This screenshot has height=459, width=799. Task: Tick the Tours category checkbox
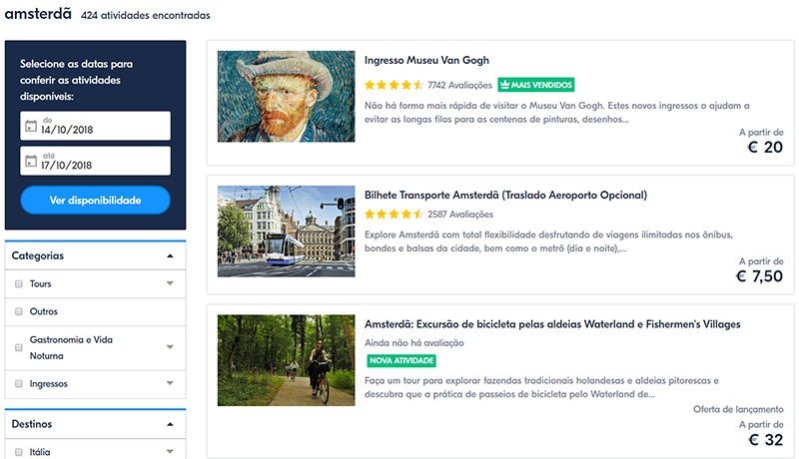[19, 284]
